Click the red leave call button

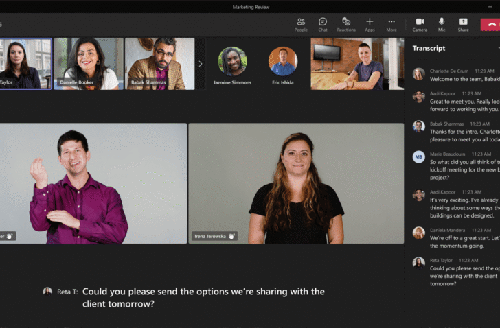[x=490, y=25]
